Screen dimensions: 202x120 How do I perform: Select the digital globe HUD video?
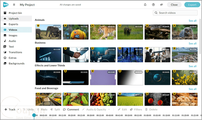point(157,77)
